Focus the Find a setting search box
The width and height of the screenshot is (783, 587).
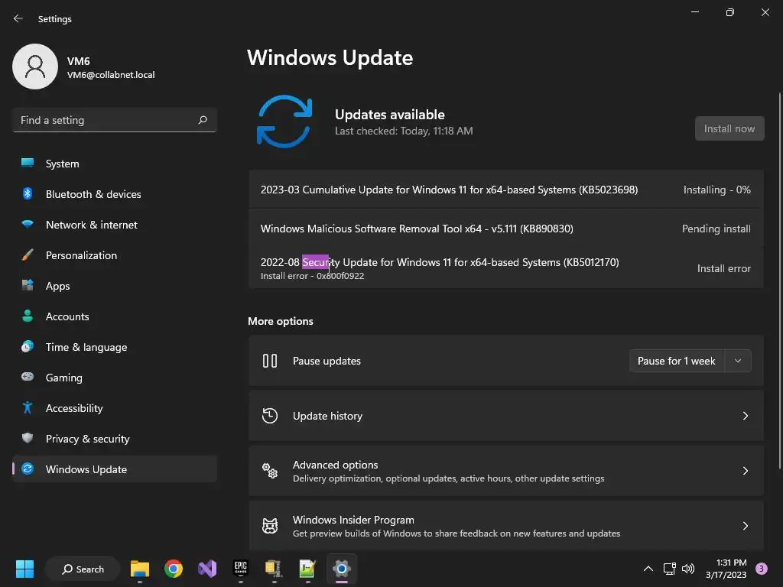(x=115, y=120)
